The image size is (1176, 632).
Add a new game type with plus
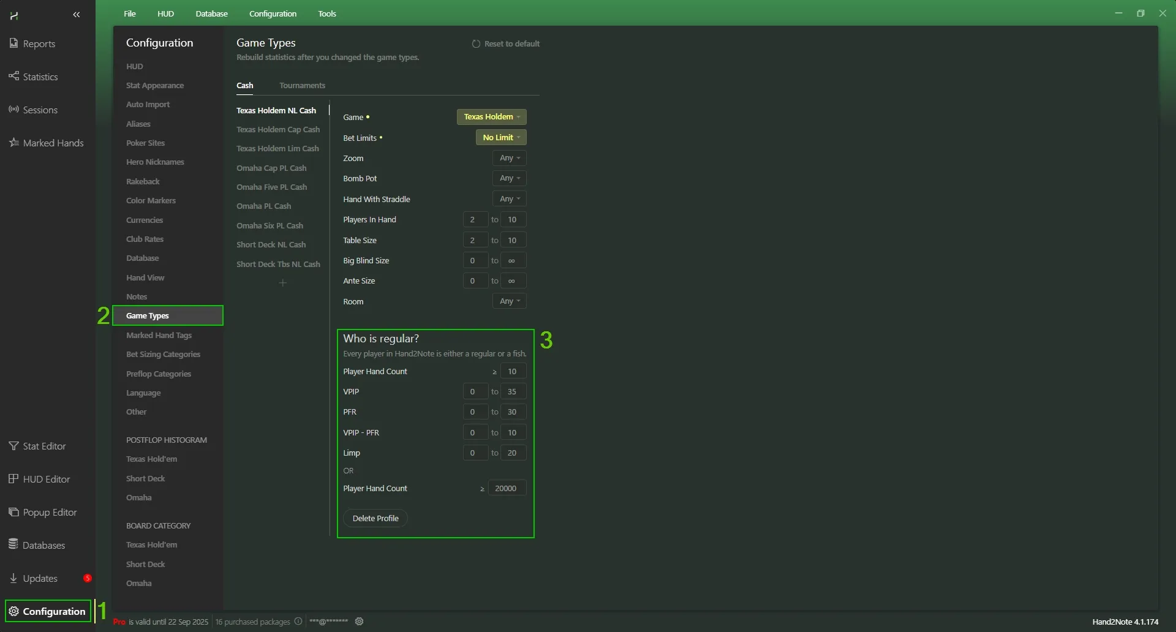click(x=282, y=283)
